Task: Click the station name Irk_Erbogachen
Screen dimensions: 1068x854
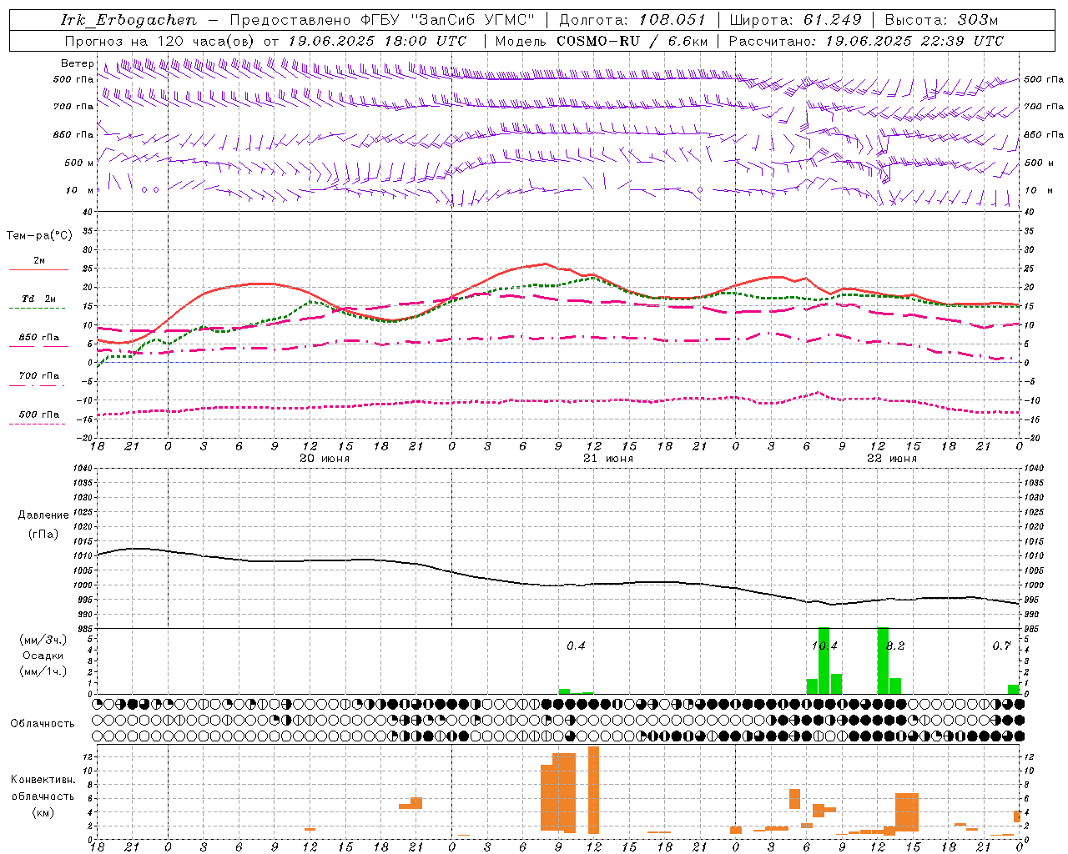Action: point(129,20)
